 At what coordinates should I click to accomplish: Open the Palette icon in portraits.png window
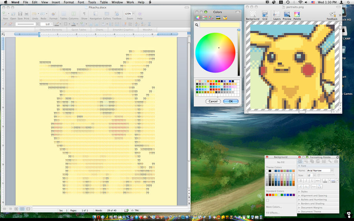pos(297,14)
